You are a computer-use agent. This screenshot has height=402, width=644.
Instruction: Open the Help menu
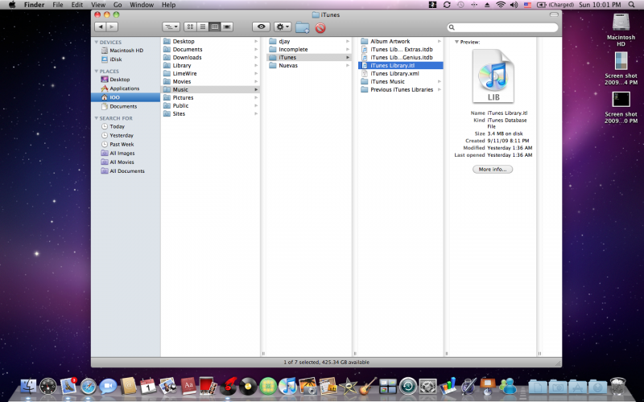(x=168, y=5)
